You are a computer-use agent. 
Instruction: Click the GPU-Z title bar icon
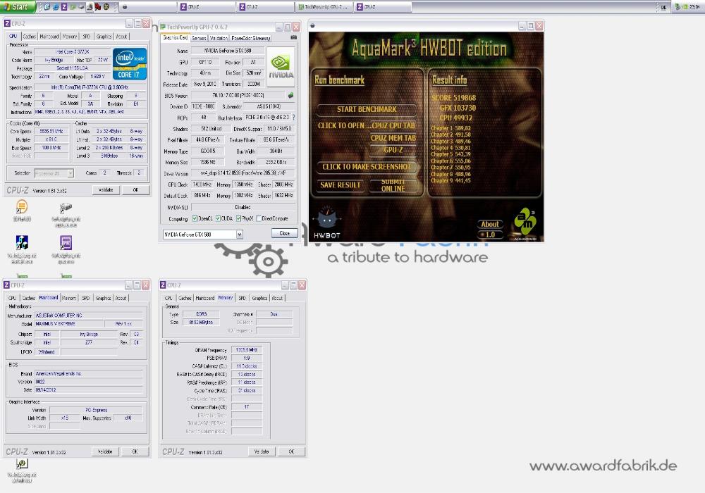click(x=164, y=27)
